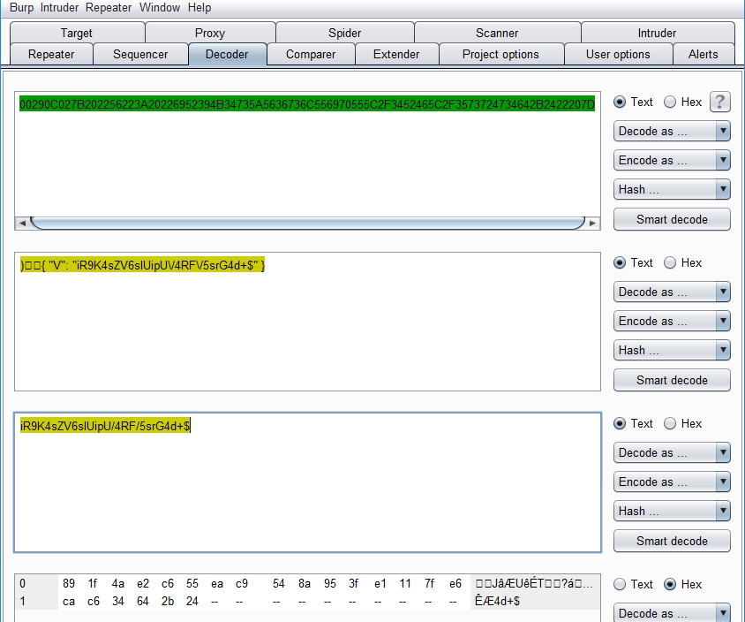Open the Intruder menu in menu bar

(59, 8)
